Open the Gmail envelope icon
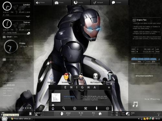Viewport: 162px width, 121px height. coord(4,37)
